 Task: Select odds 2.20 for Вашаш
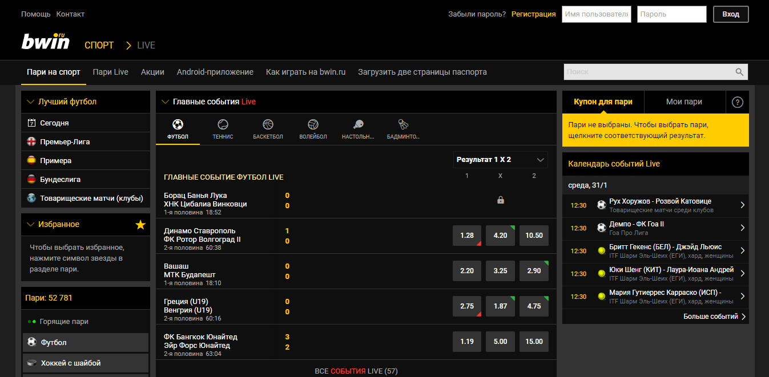[467, 271]
